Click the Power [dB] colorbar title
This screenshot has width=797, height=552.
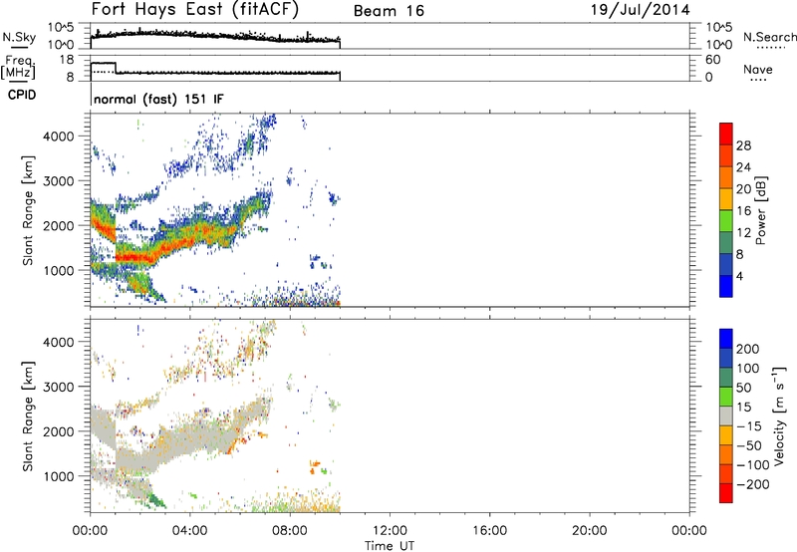pyautogui.click(x=761, y=210)
